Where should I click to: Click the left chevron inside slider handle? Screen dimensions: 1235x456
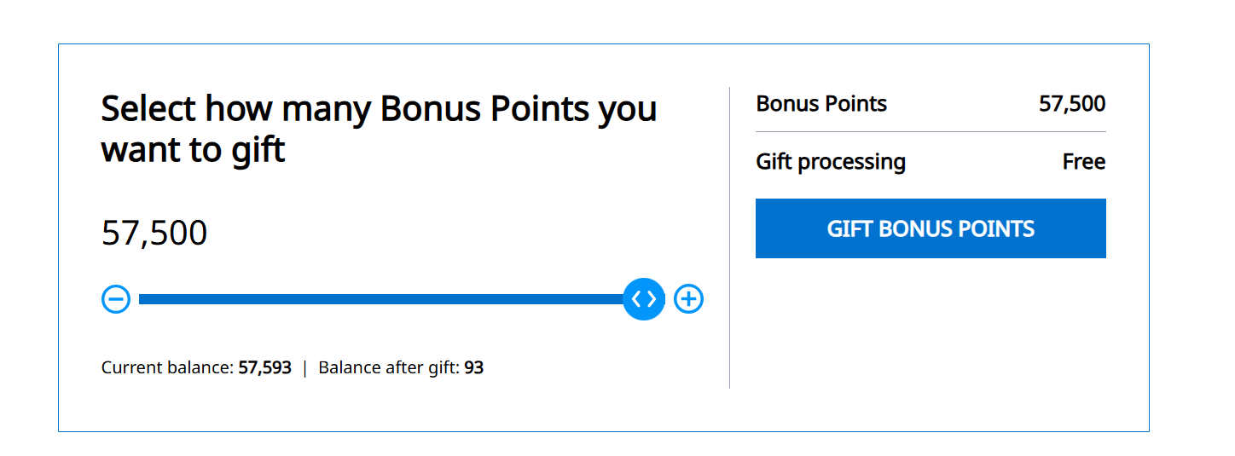click(637, 299)
